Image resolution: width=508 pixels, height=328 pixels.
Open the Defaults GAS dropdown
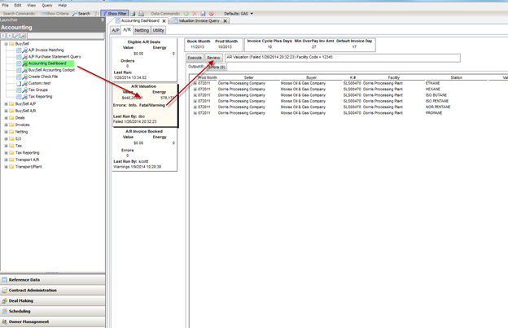tap(243, 14)
